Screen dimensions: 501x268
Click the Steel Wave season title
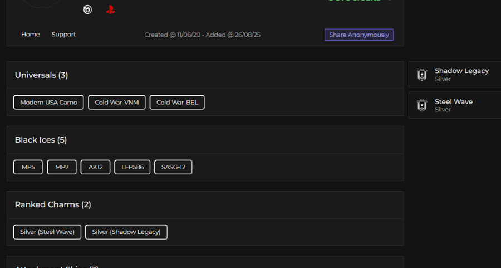(453, 102)
